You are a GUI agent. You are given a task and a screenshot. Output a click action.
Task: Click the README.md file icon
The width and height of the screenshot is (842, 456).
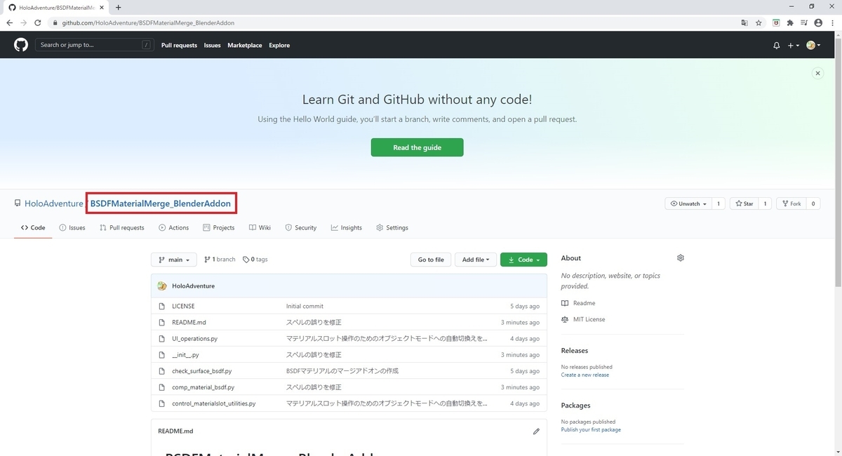pyautogui.click(x=162, y=323)
